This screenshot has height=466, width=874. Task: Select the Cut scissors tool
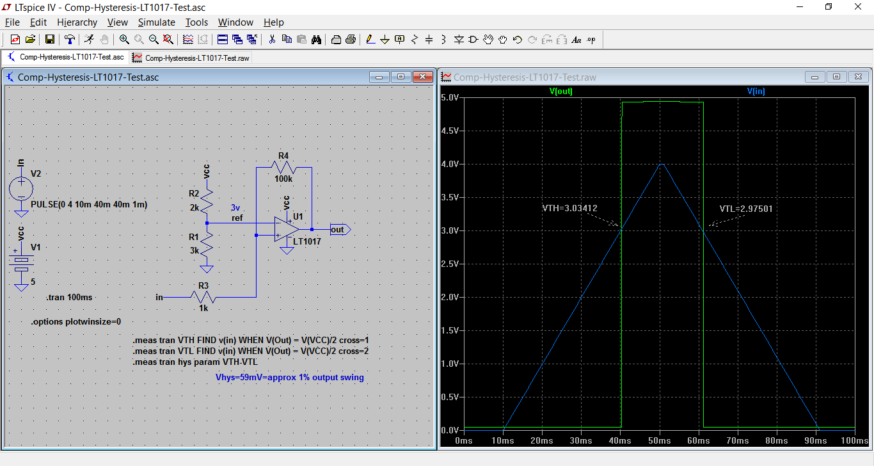pyautogui.click(x=272, y=40)
